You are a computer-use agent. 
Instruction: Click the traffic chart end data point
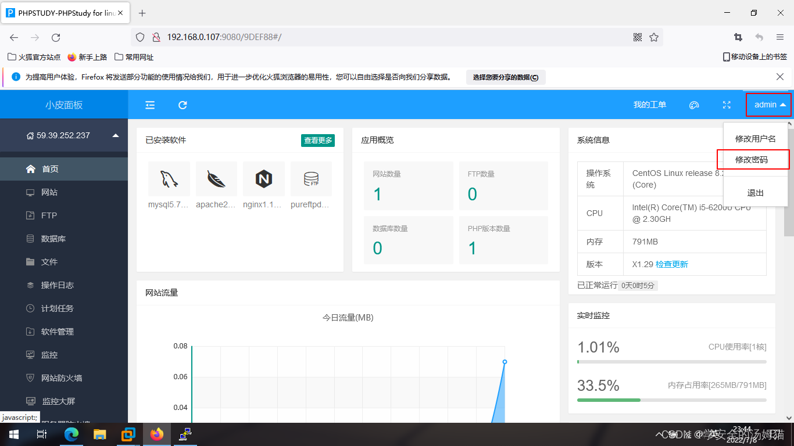coord(505,362)
